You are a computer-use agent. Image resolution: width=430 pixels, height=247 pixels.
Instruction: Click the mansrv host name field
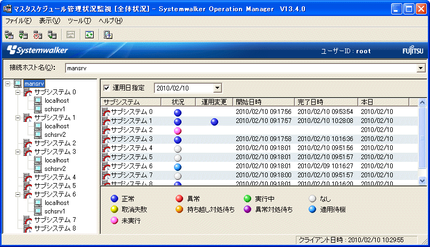(241, 68)
